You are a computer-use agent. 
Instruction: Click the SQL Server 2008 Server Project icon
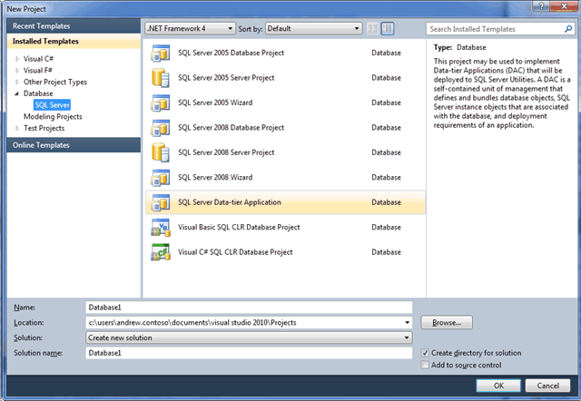point(161,152)
